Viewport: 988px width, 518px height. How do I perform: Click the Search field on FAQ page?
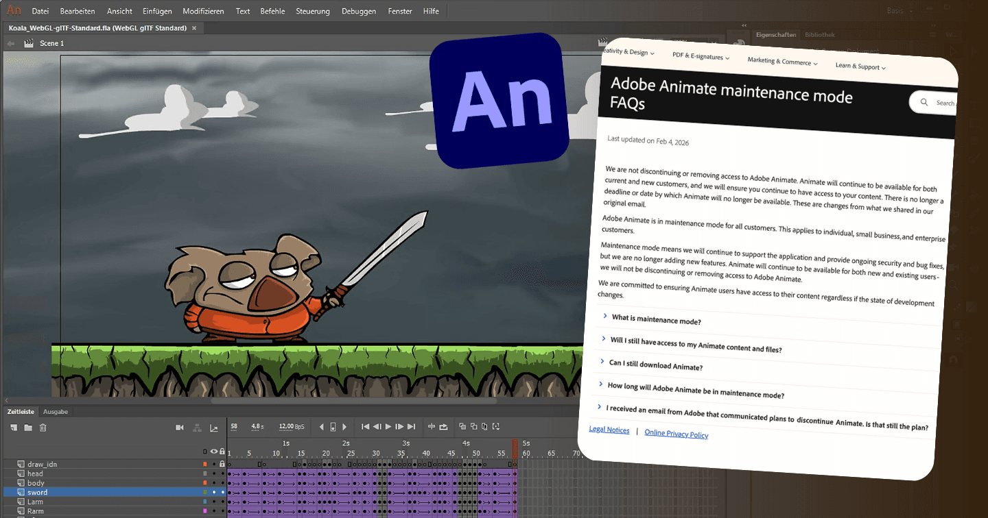934,103
